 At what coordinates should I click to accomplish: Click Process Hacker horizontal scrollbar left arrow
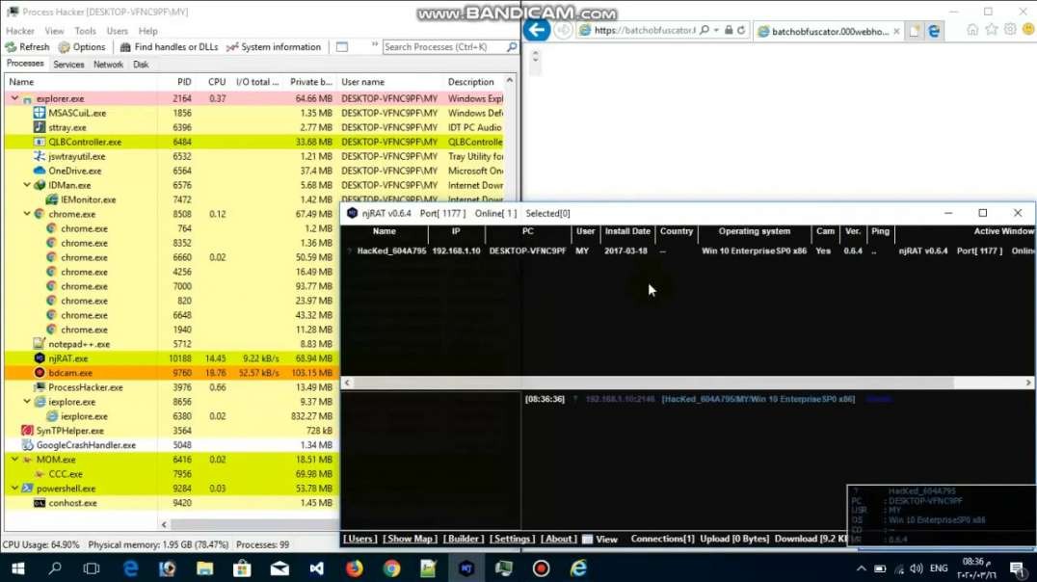click(164, 524)
